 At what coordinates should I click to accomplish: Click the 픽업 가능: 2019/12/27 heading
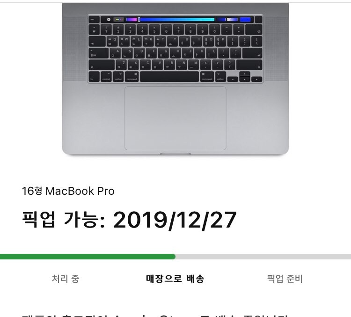(129, 220)
